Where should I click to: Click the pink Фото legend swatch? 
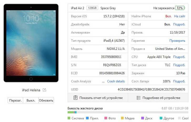[x=106, y=118]
